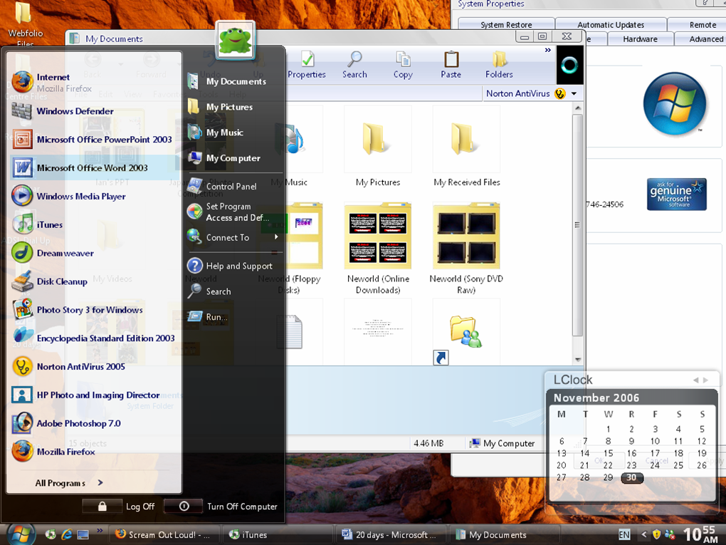This screenshot has height=545, width=726.
Task: Open the pinned Internet Mozilla Firefox entry
Action: (x=51, y=82)
